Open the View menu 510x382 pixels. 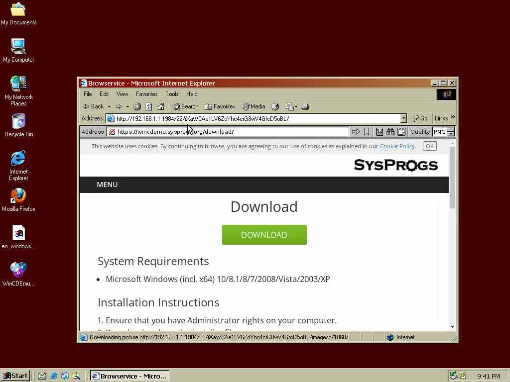point(123,94)
